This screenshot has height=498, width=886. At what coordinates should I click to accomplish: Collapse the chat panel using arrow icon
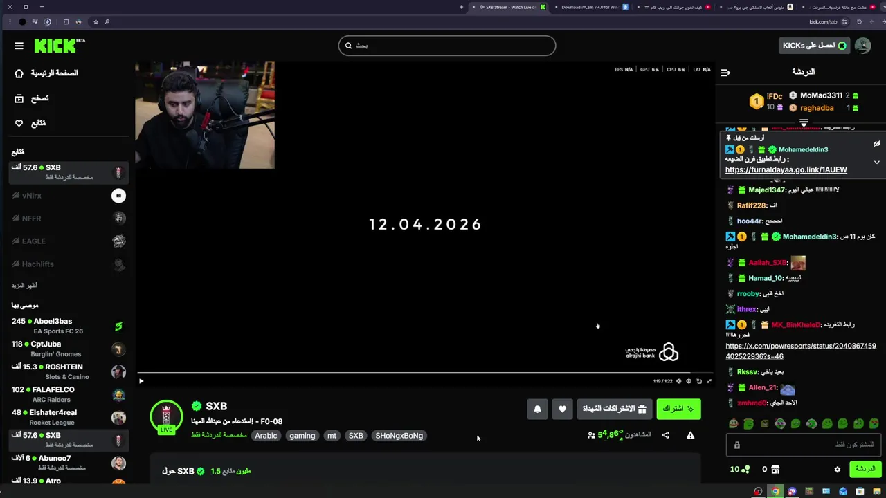pyautogui.click(x=725, y=73)
